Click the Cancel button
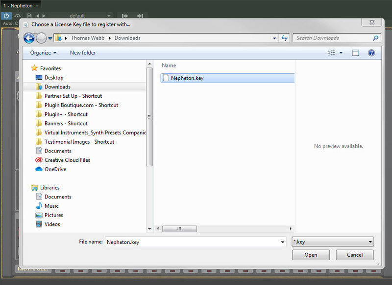Viewport: 392px width, 285px height. (355, 255)
